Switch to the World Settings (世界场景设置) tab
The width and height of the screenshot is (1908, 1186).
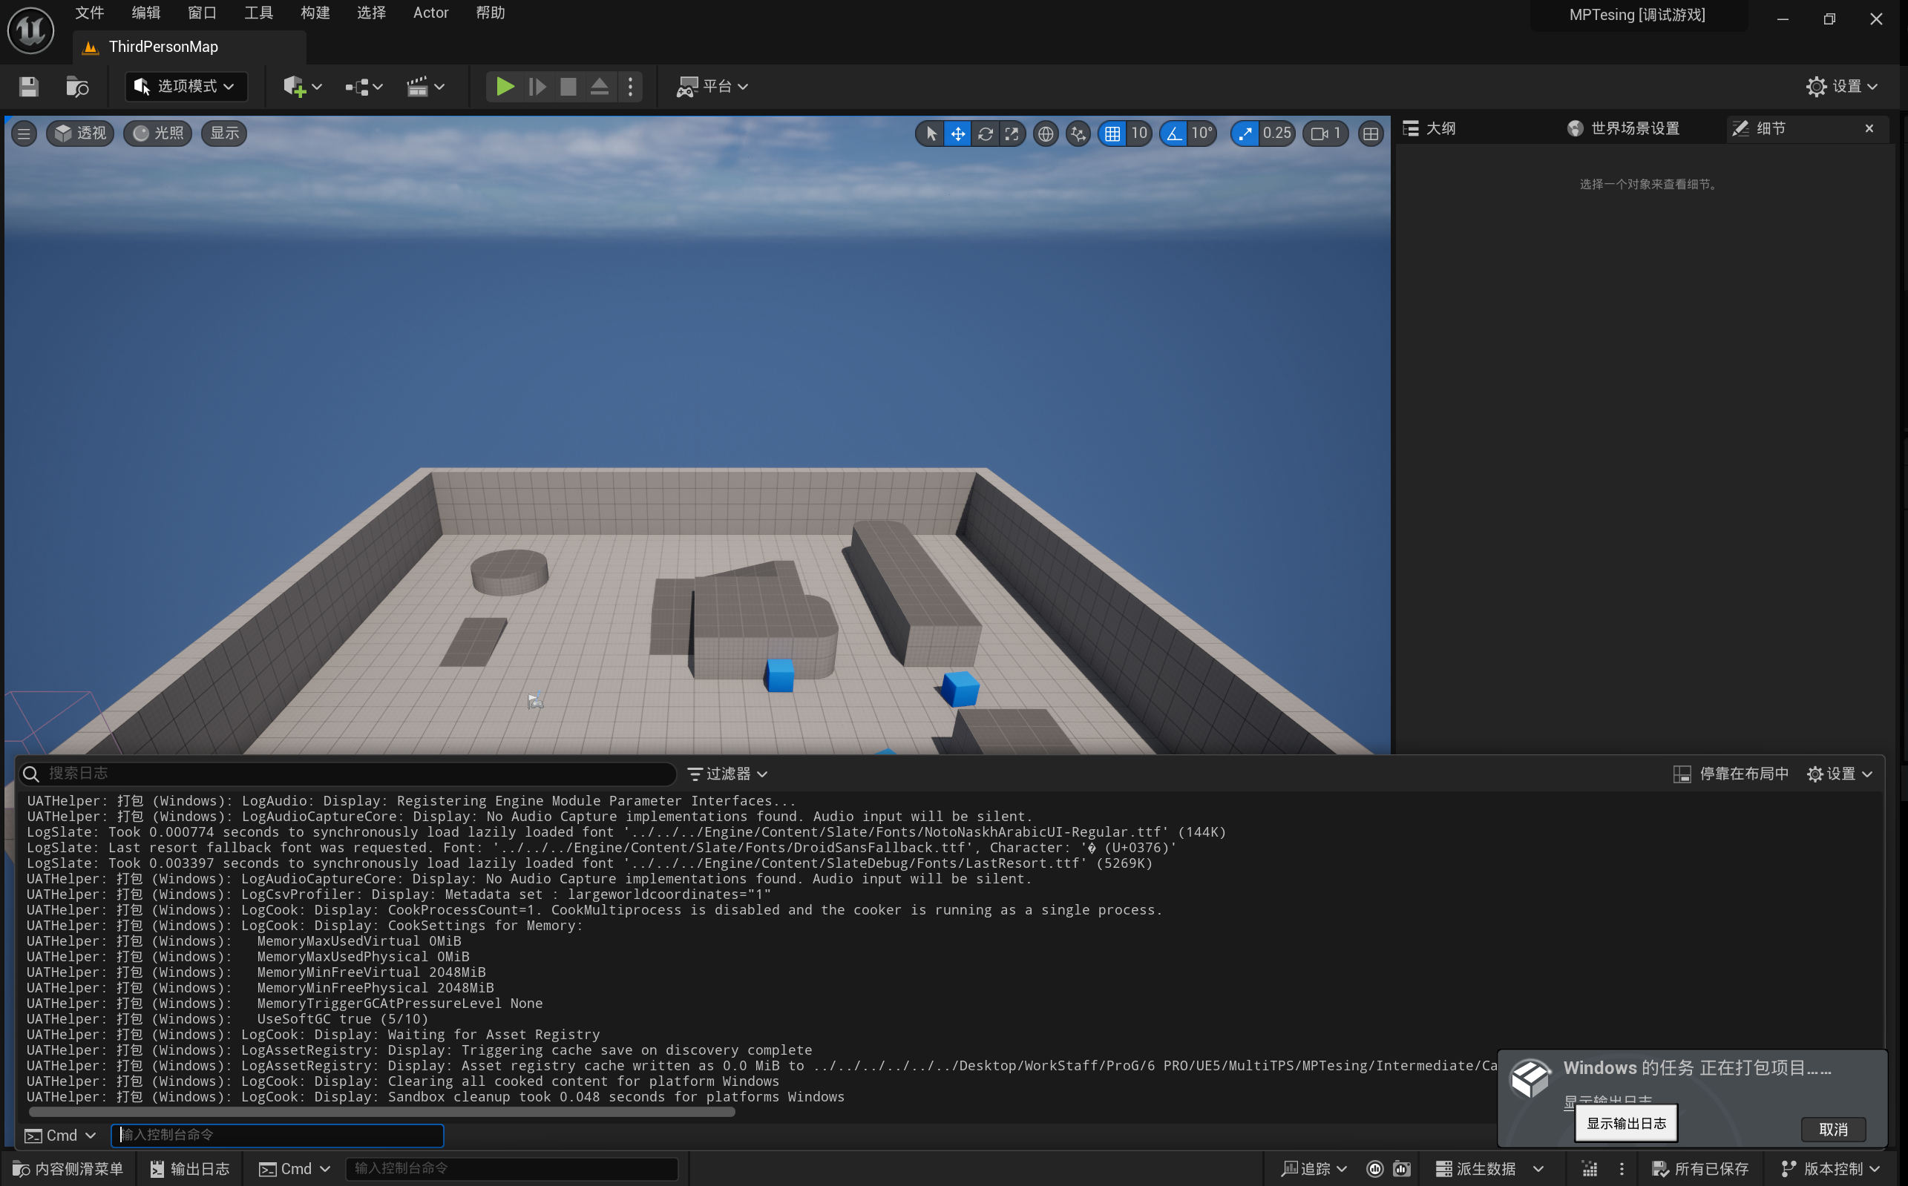point(1624,128)
